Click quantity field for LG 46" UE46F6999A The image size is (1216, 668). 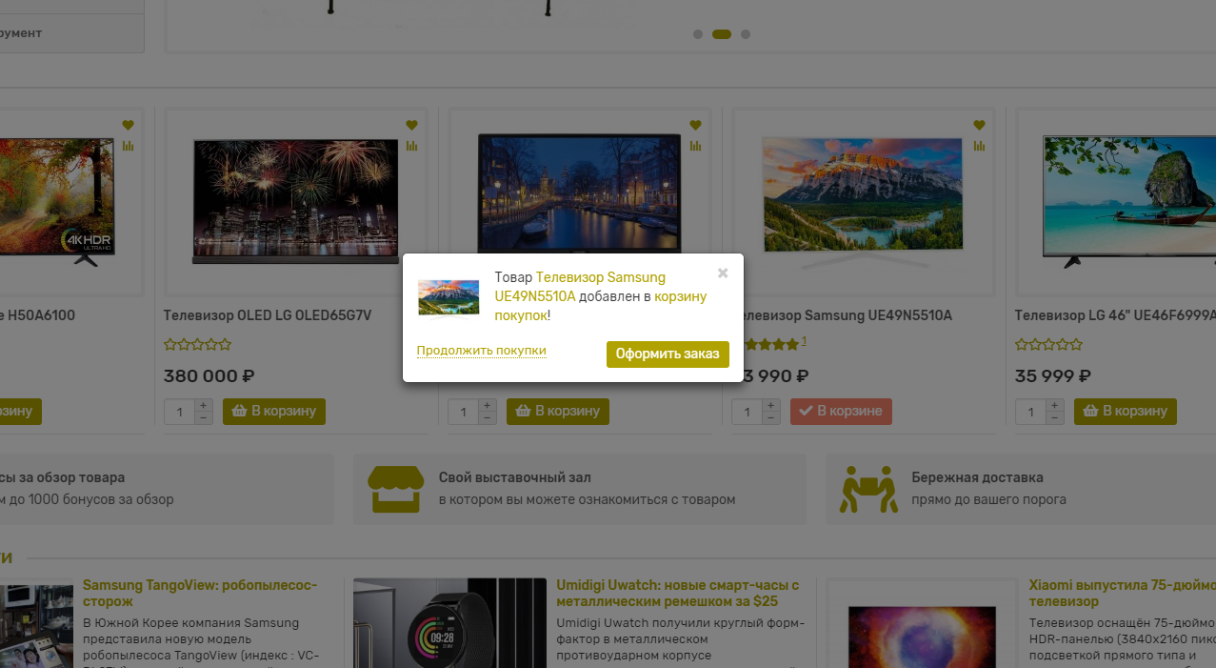(1031, 412)
